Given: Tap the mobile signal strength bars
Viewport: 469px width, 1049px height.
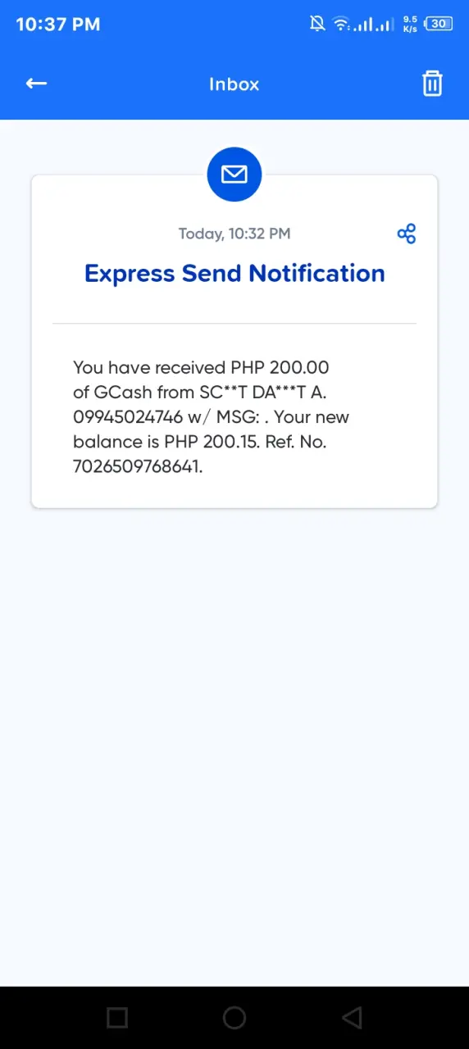Looking at the screenshot, I should [x=374, y=24].
